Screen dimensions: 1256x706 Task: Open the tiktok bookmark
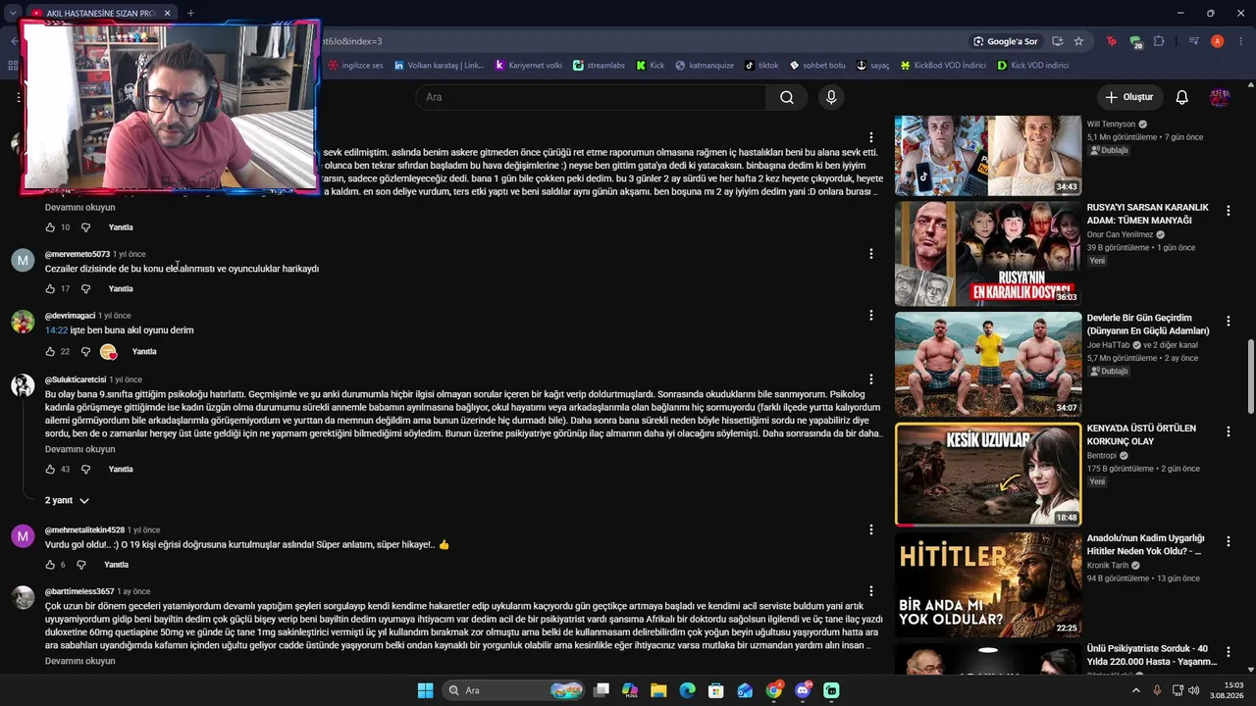pos(761,66)
